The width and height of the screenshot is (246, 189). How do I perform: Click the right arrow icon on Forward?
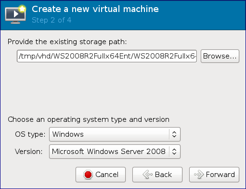pyautogui.click(x=199, y=175)
